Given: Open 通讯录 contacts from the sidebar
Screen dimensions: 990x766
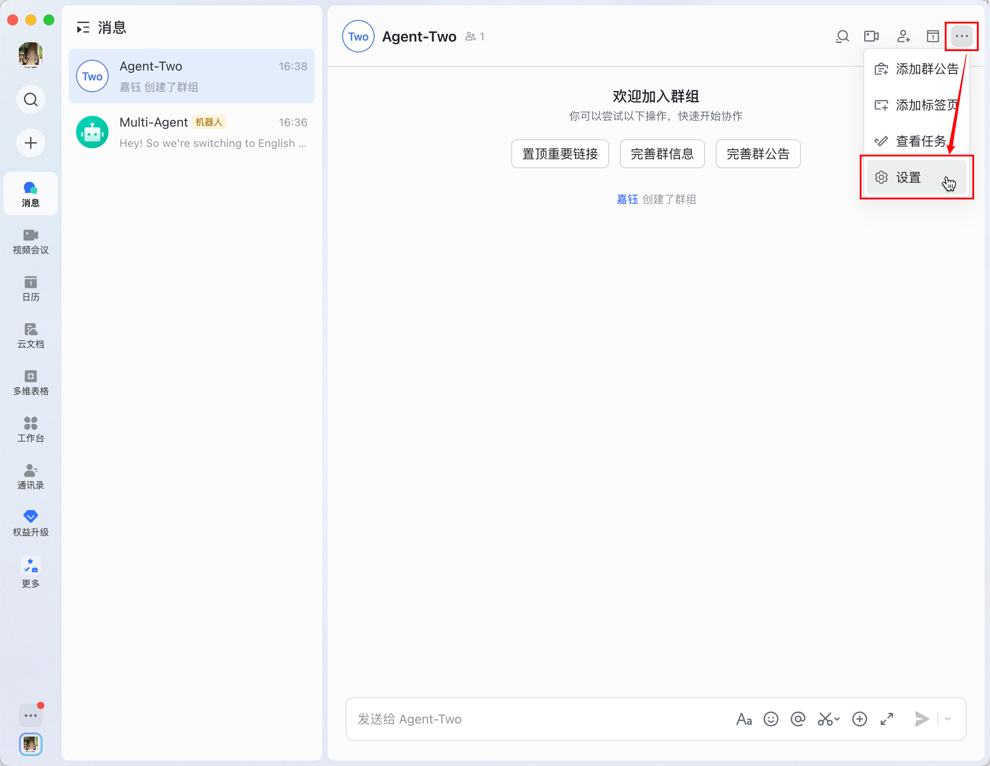Looking at the screenshot, I should point(30,477).
